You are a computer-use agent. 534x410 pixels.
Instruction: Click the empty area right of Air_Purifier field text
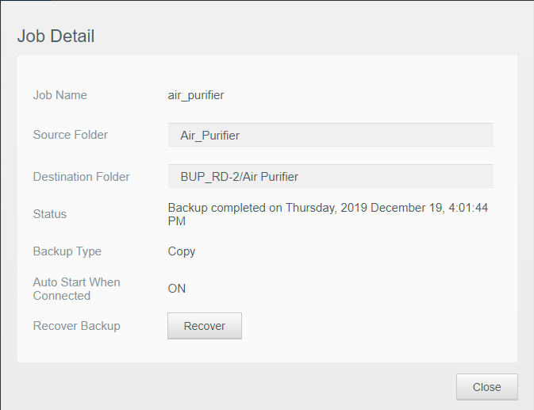point(366,135)
